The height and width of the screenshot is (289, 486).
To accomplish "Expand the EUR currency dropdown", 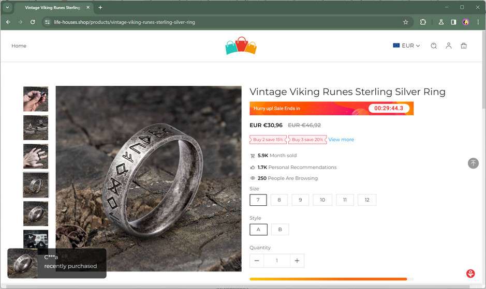I will 407,45.
